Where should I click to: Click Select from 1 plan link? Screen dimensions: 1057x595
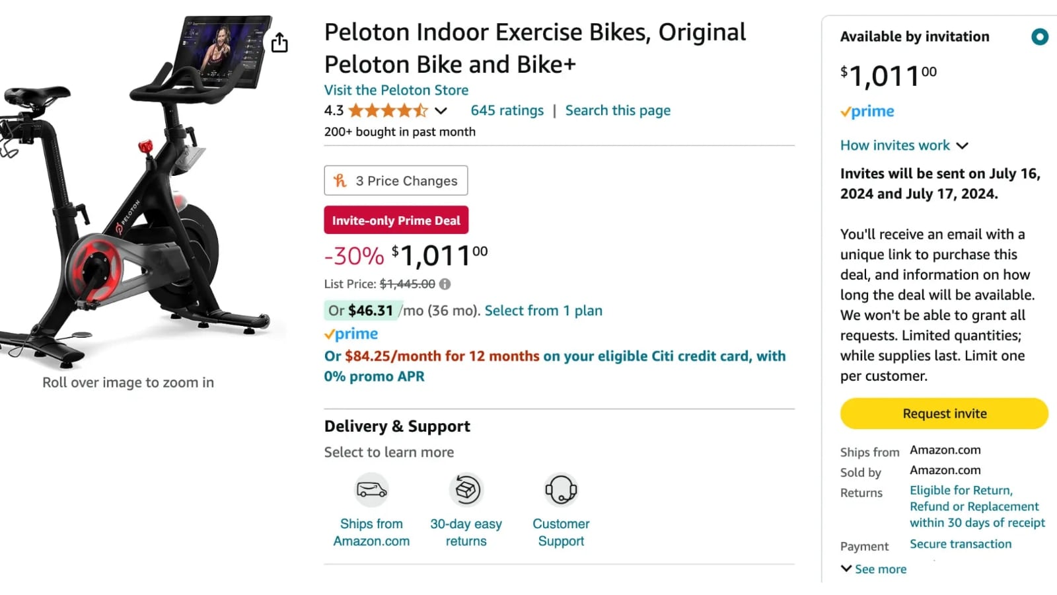point(543,311)
